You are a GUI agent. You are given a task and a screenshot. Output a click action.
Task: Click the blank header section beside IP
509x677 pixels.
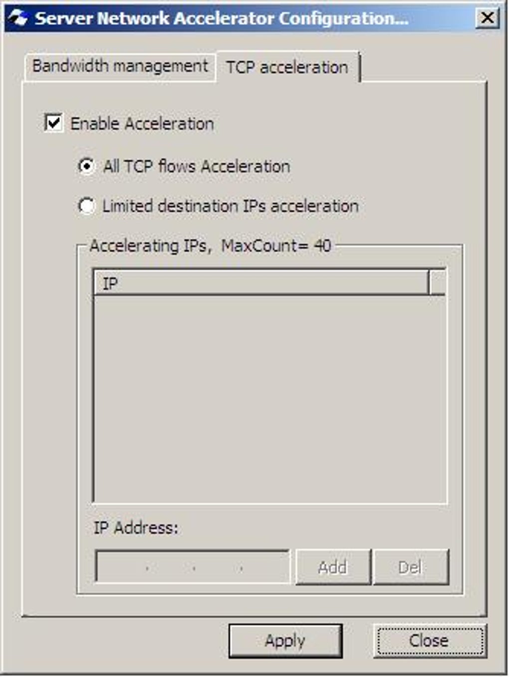[437, 283]
